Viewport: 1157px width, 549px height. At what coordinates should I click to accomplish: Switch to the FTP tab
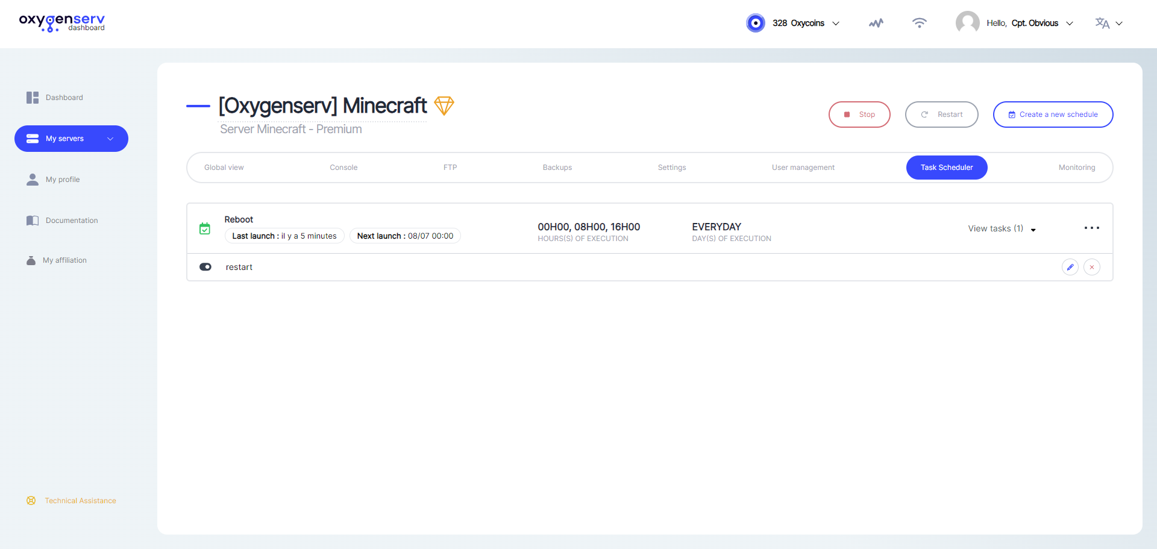click(x=450, y=168)
